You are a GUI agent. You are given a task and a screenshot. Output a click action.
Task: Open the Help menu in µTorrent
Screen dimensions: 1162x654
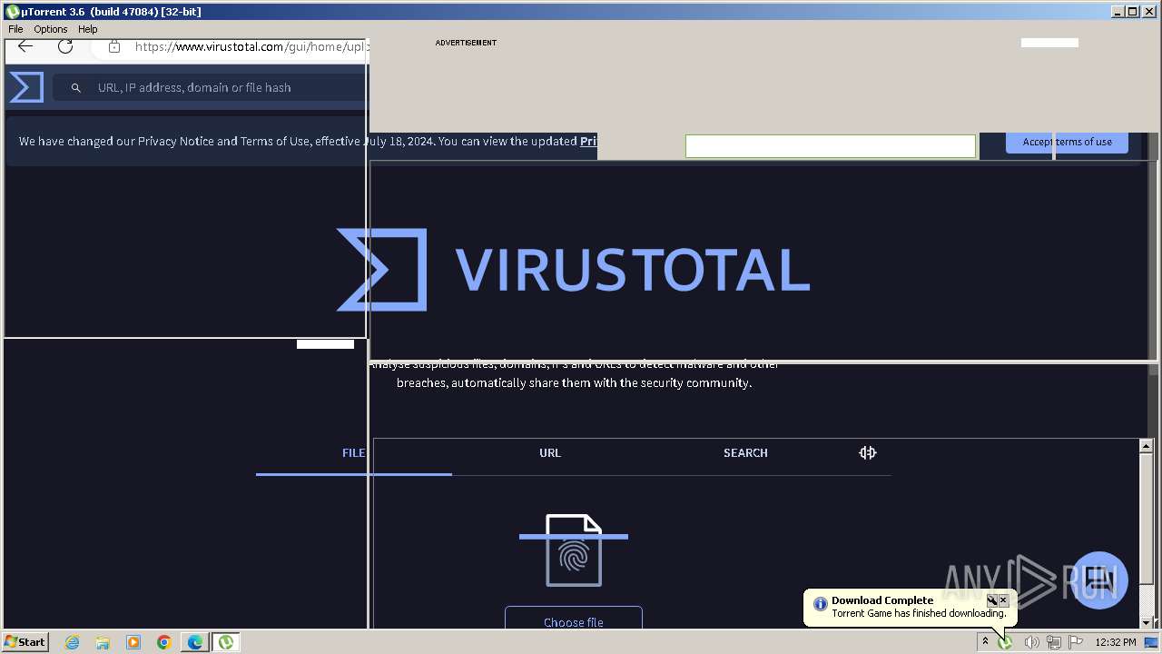tap(87, 29)
